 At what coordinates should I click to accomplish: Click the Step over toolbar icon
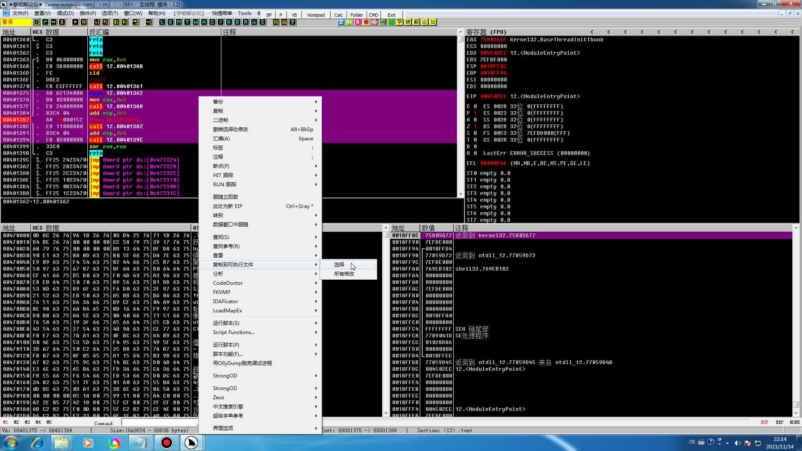pyautogui.click(x=105, y=22)
